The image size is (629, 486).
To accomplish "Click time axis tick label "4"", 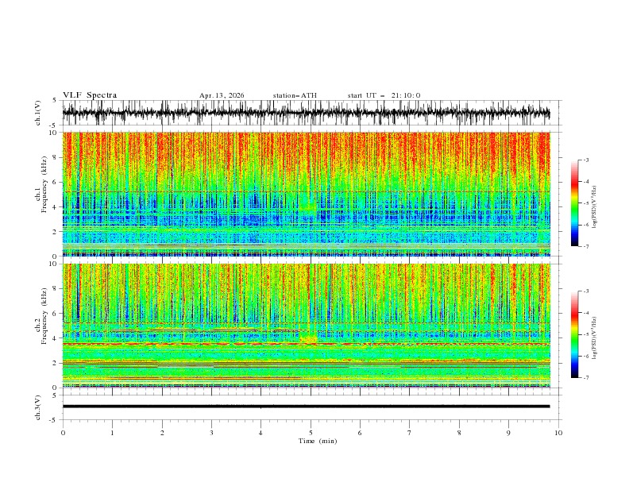I will coord(260,433).
